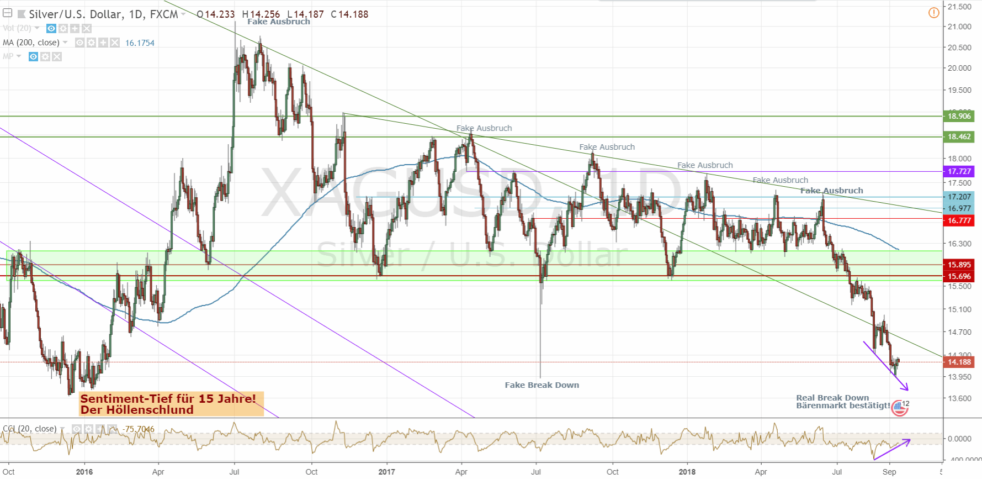This screenshot has width=982, height=479.
Task: Open the Silver/U.S. Dollar symbol dropdown arrow
Action: 183,14
